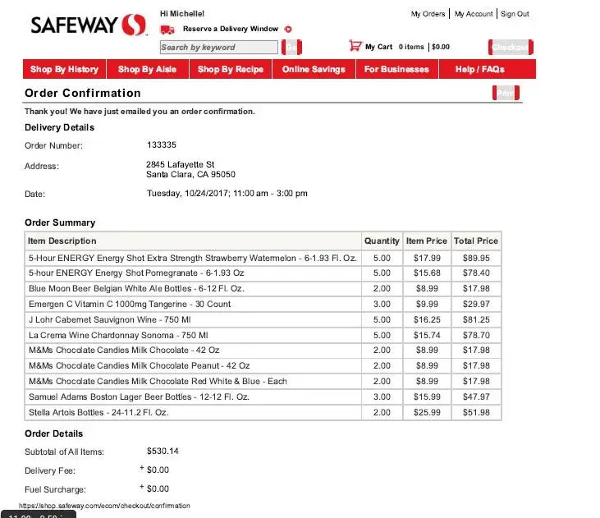600x518 pixels.
Task: Select the 5-hour ENERGY Pomegranate row
Action: click(263, 273)
